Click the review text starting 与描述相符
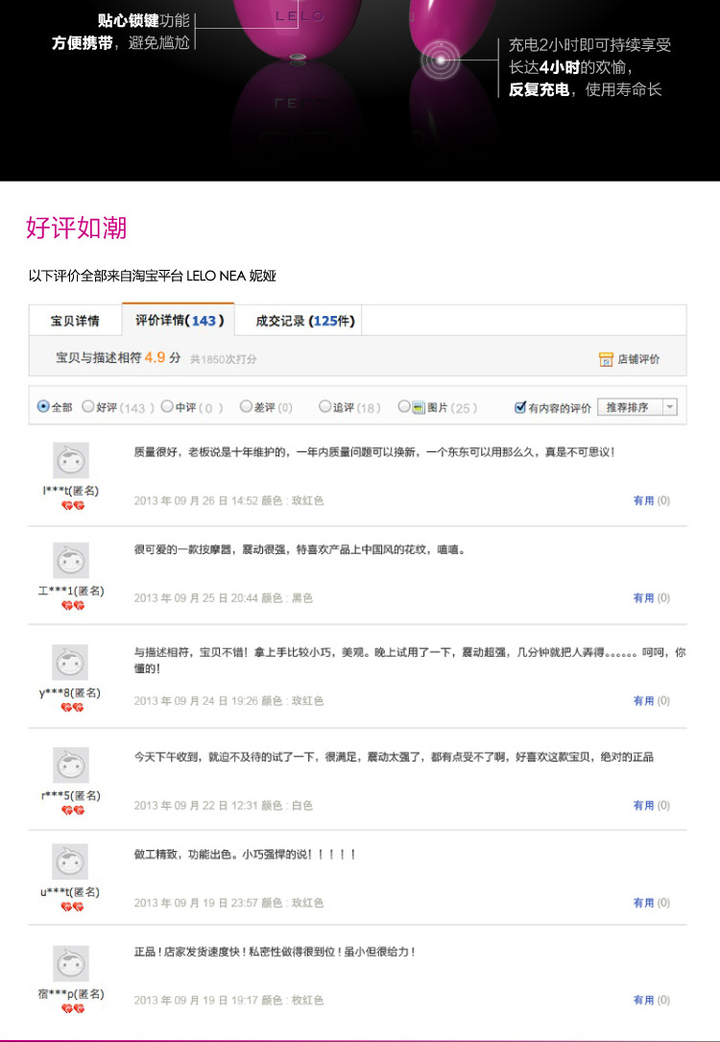 tap(410, 660)
